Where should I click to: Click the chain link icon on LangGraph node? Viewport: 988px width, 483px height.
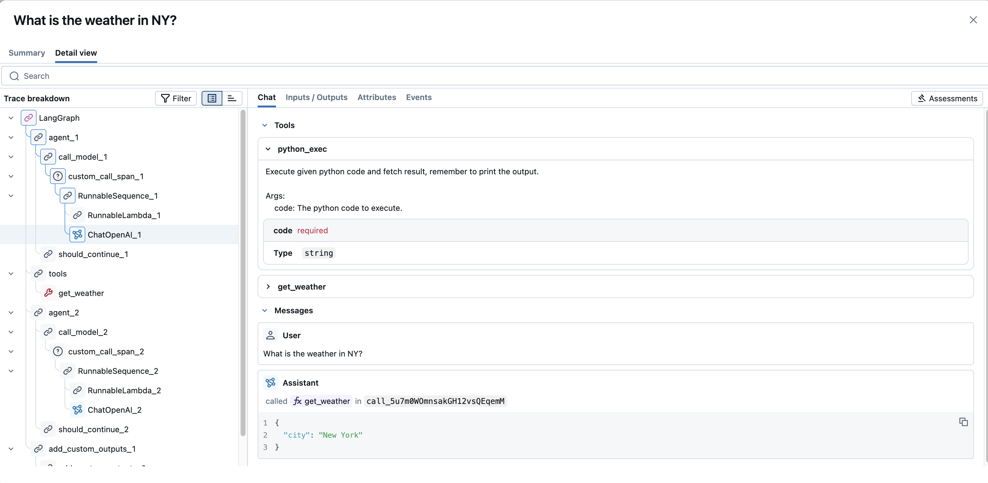click(28, 118)
